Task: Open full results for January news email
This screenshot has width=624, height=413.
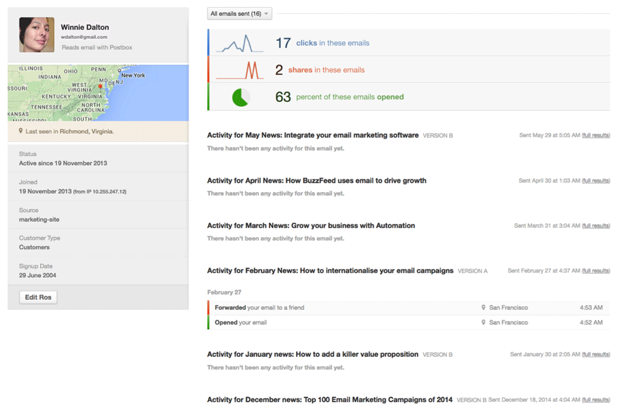Action: click(x=596, y=355)
